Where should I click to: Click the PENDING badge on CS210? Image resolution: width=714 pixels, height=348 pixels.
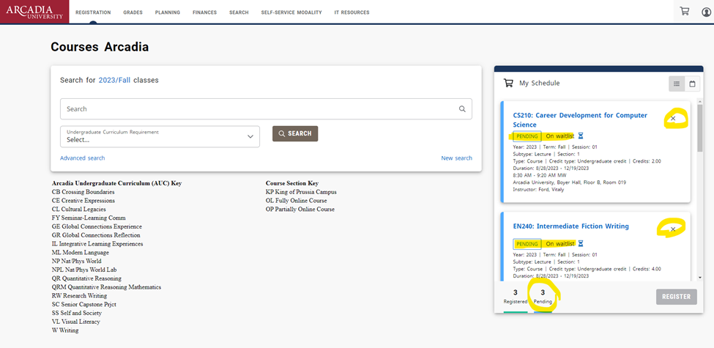click(527, 136)
